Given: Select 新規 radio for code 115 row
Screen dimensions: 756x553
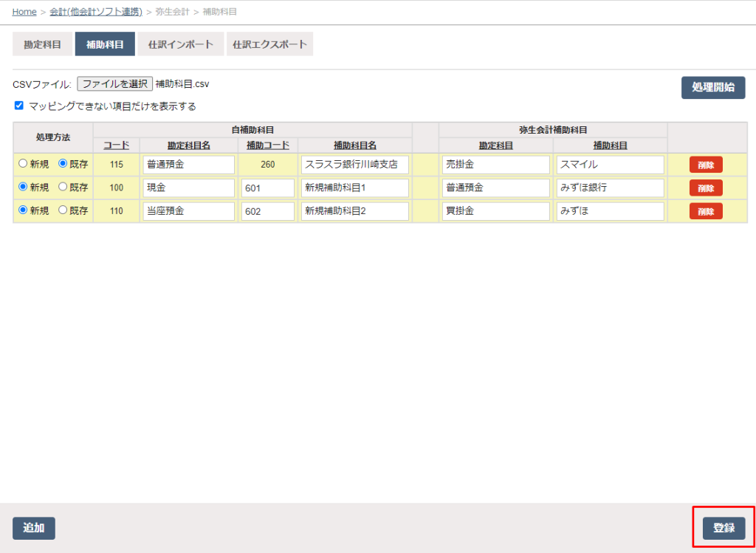Looking at the screenshot, I should (x=23, y=164).
